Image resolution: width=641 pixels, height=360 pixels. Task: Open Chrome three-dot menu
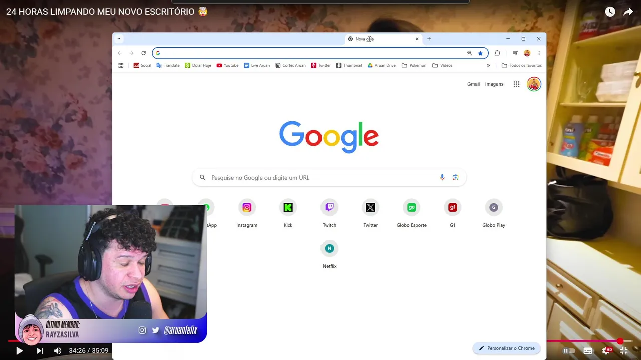[539, 53]
